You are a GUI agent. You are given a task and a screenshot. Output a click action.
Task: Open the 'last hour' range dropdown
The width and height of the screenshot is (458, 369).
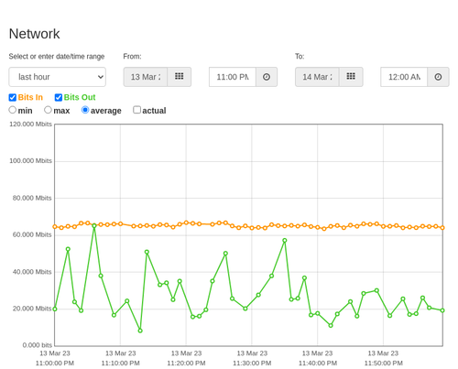tap(58, 77)
